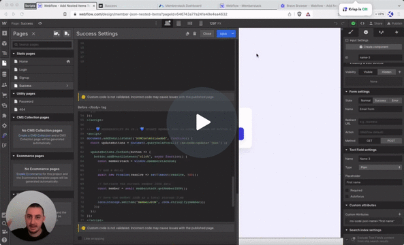Set visibility to Hidden
This screenshot has width=404, height=245.
point(386,72)
